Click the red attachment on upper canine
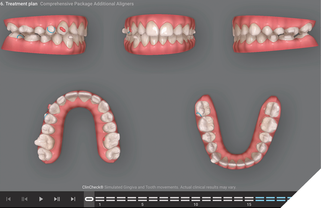321x208 pixels. [x=63, y=29]
